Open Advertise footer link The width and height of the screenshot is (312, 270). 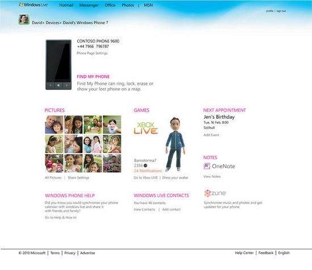coord(87,253)
